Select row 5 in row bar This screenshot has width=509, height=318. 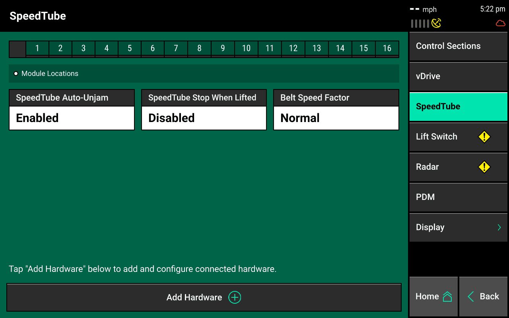[x=130, y=49]
